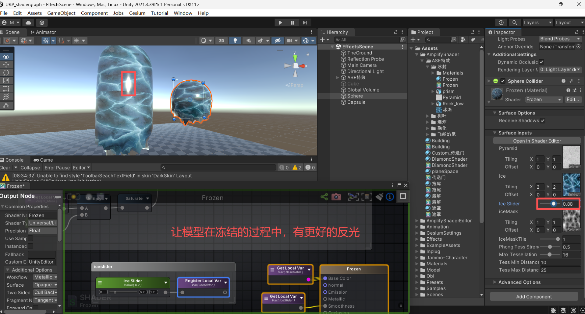
Task: Toggle 2D view mode in Scene
Action: tap(222, 41)
